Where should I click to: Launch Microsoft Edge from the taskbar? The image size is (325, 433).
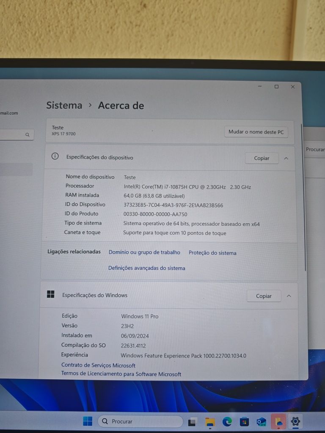(x=227, y=422)
